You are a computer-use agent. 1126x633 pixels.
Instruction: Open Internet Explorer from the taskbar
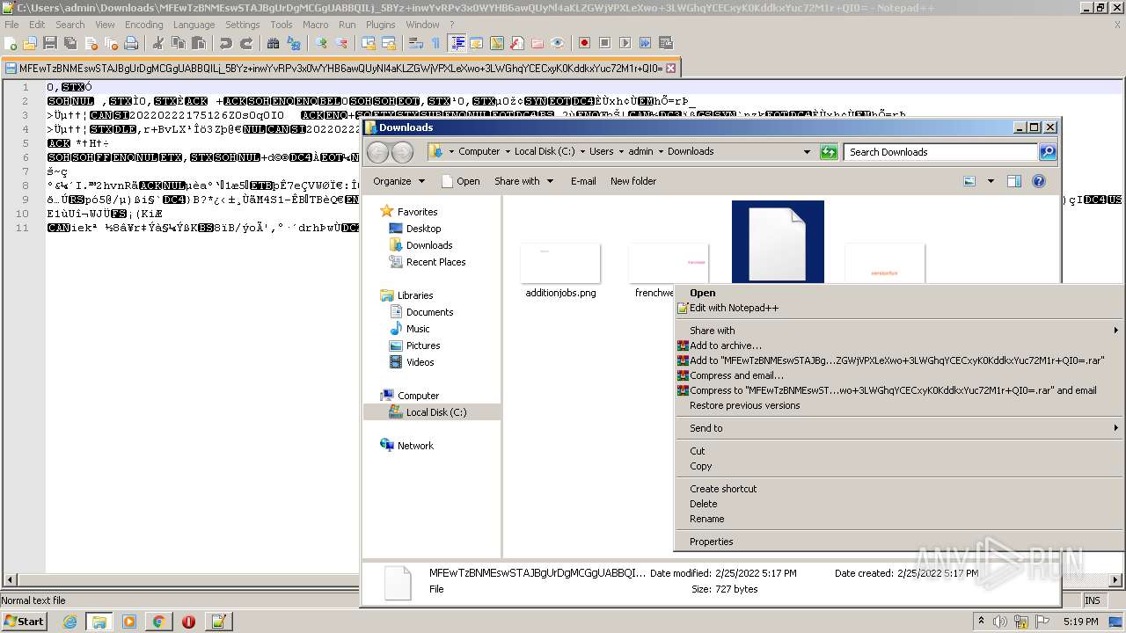[69, 622]
